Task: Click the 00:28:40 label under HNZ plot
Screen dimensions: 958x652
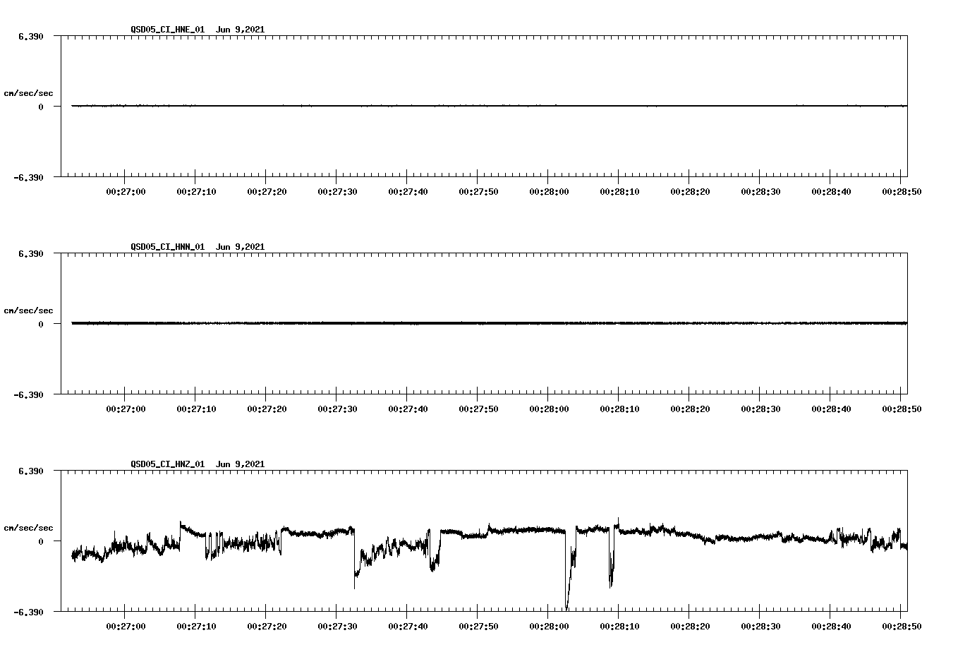Action: (831, 626)
